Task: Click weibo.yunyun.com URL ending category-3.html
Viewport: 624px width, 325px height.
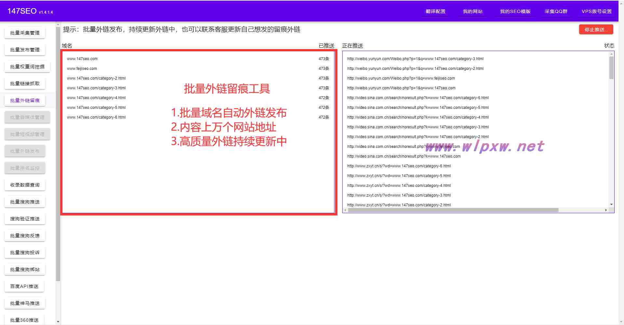Action: [x=415, y=59]
